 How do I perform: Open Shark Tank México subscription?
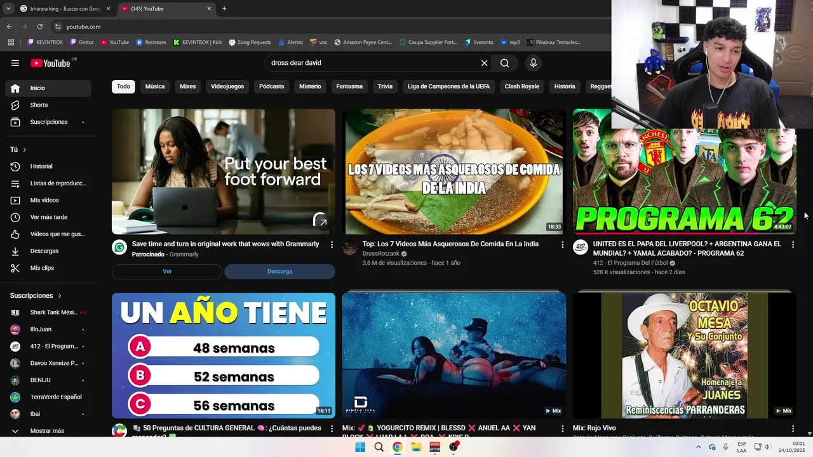click(48, 312)
